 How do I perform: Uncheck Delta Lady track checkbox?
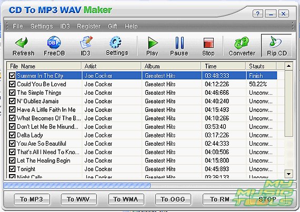click(12, 135)
